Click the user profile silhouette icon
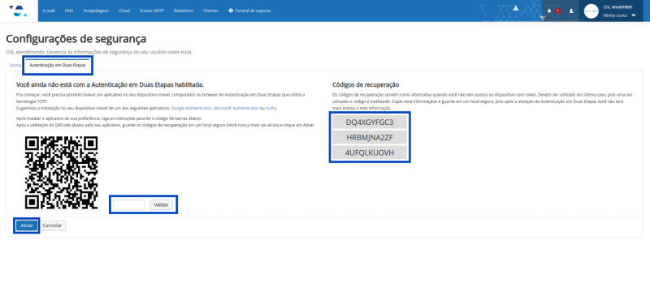Image resolution: width=650 pixels, height=292 pixels. (x=571, y=11)
